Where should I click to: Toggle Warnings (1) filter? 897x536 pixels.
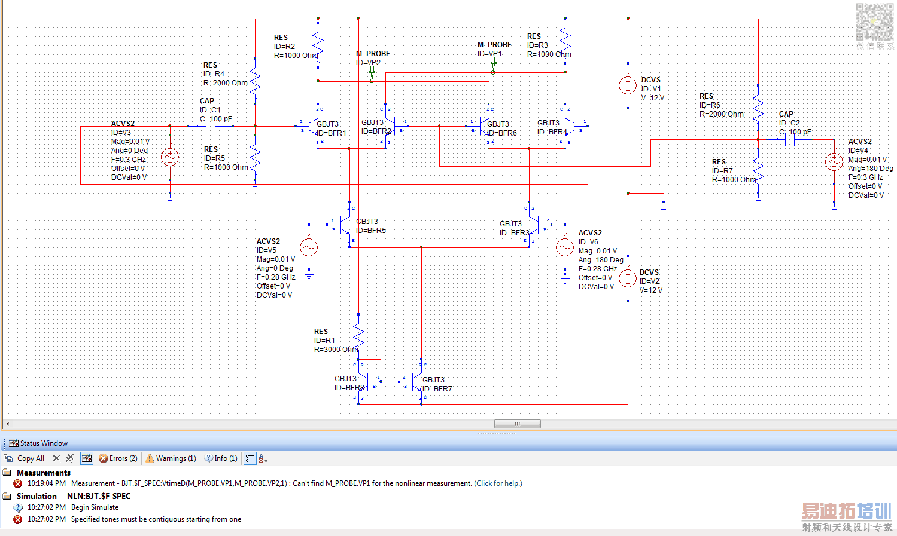(x=171, y=458)
